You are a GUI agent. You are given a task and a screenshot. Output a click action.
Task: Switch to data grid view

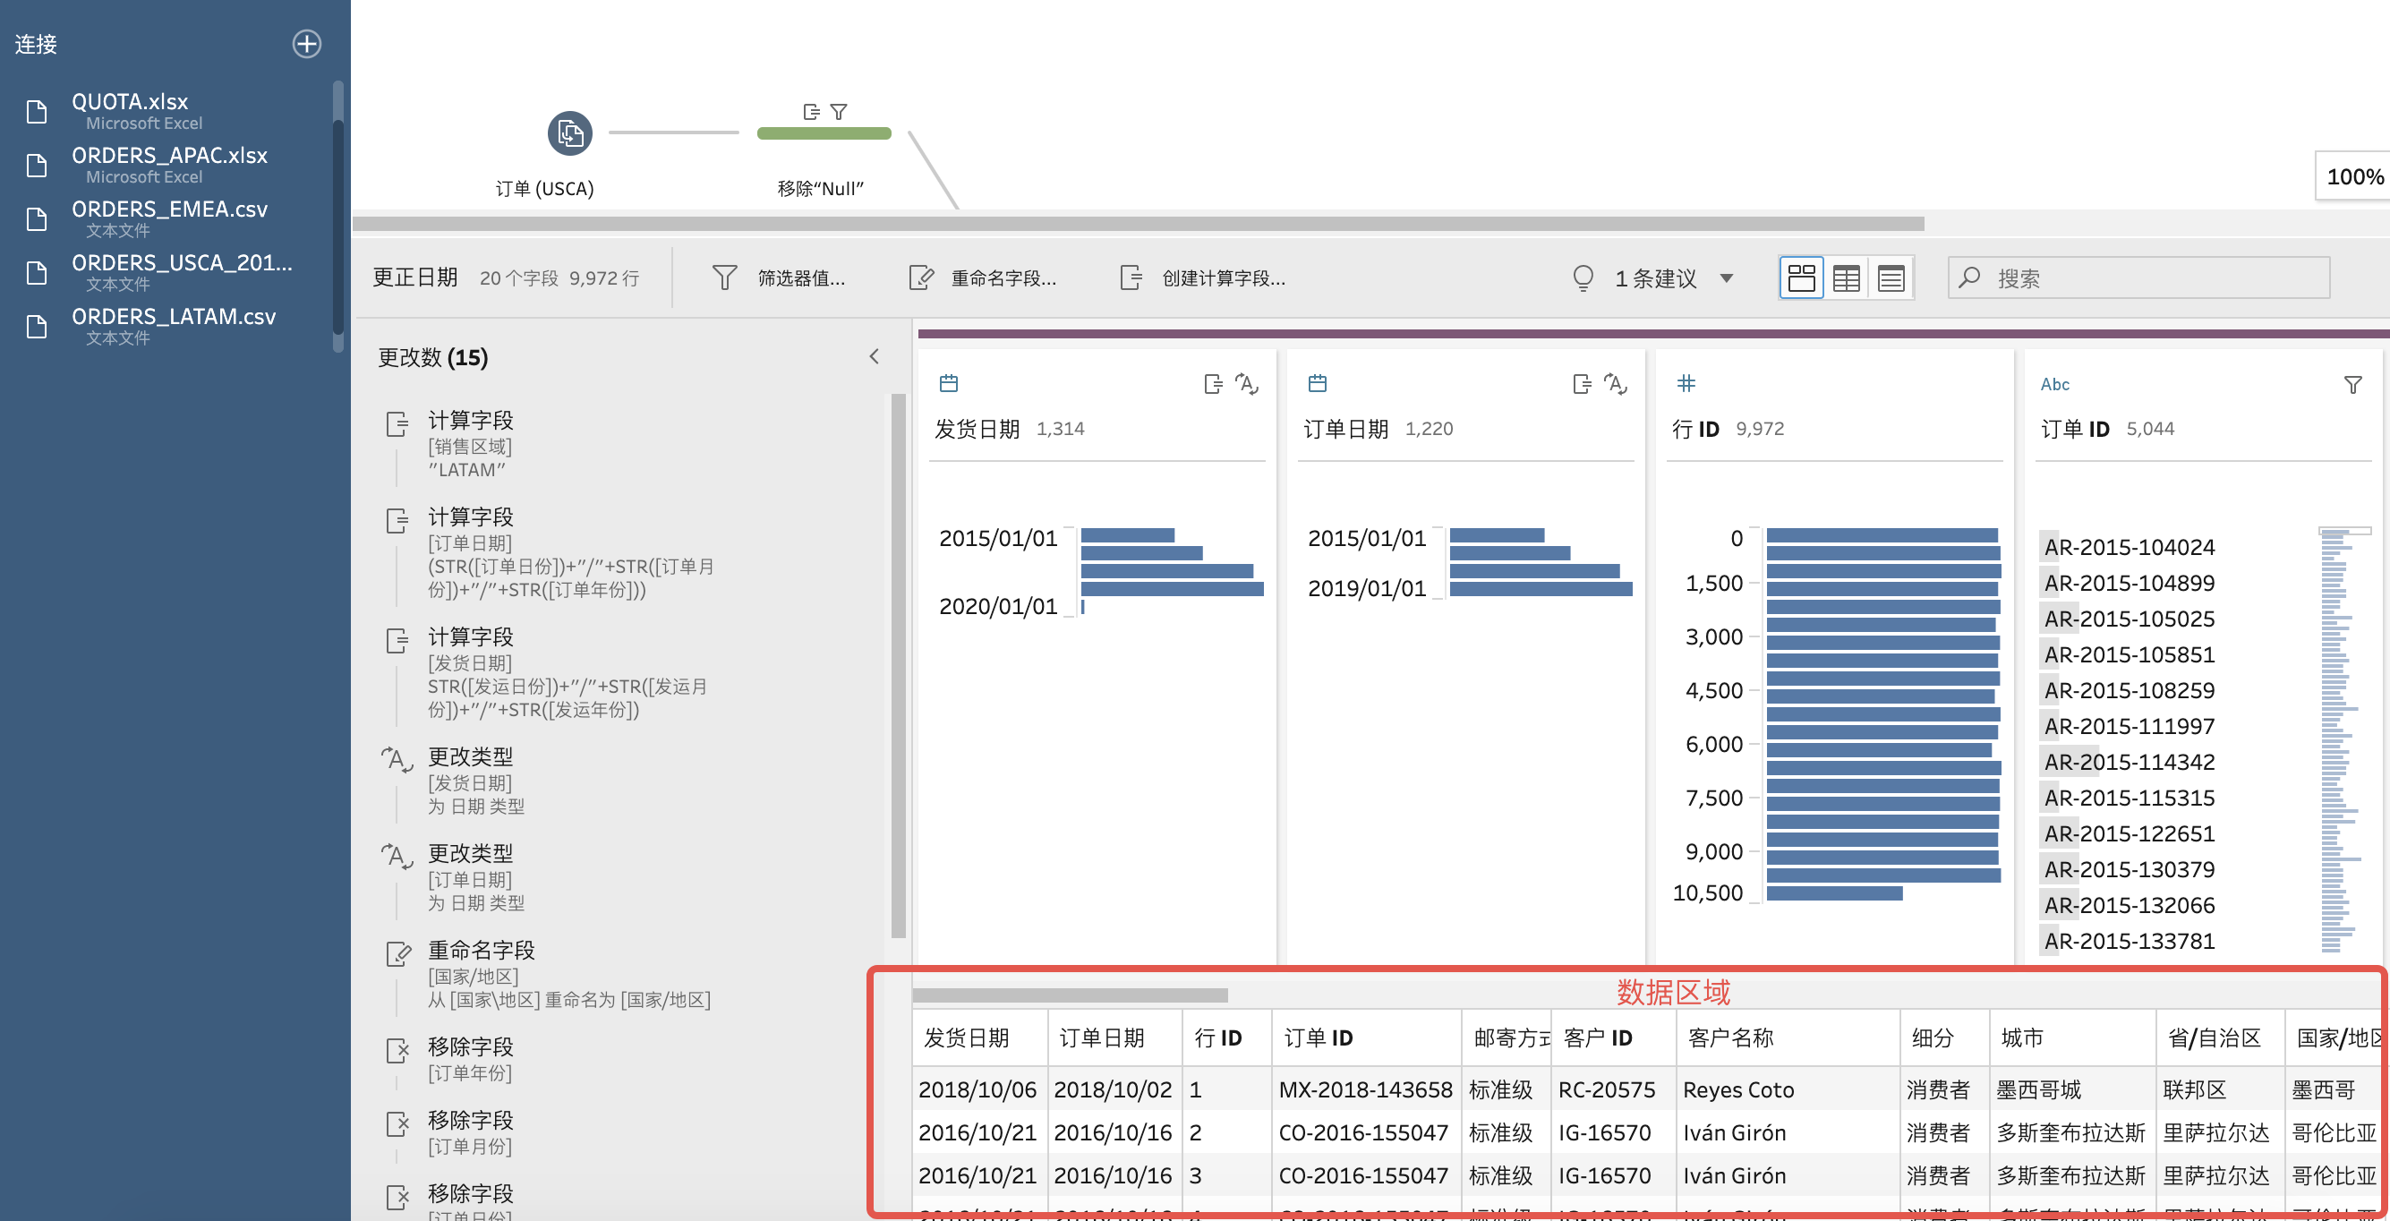tap(1847, 277)
